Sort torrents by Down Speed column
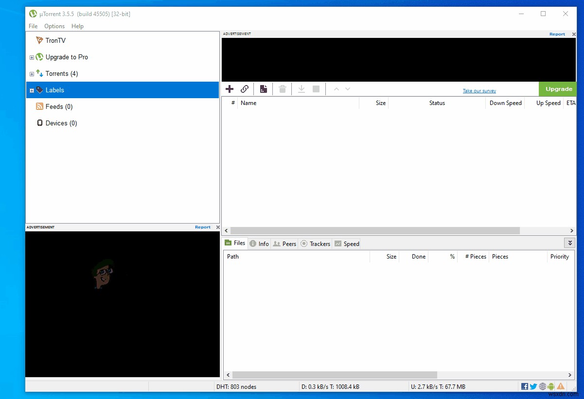Viewport: 584px width, 399px height. point(505,103)
